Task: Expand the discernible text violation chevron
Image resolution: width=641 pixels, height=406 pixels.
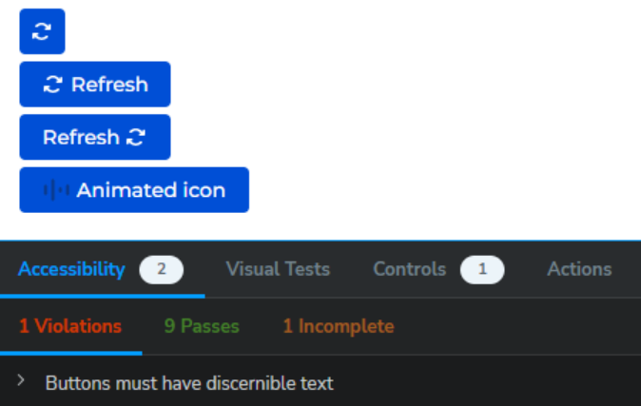Action: [x=21, y=380]
